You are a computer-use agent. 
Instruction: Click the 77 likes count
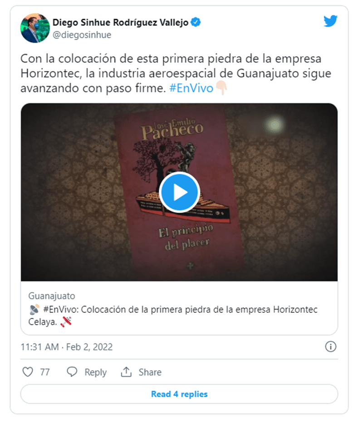coord(45,372)
